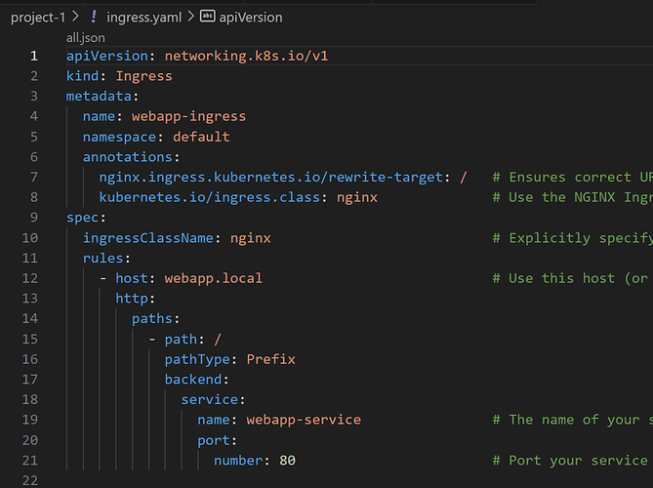This screenshot has width=653, height=488.
Task: Click line number 9 beside spec
Action: pyautogui.click(x=33, y=217)
